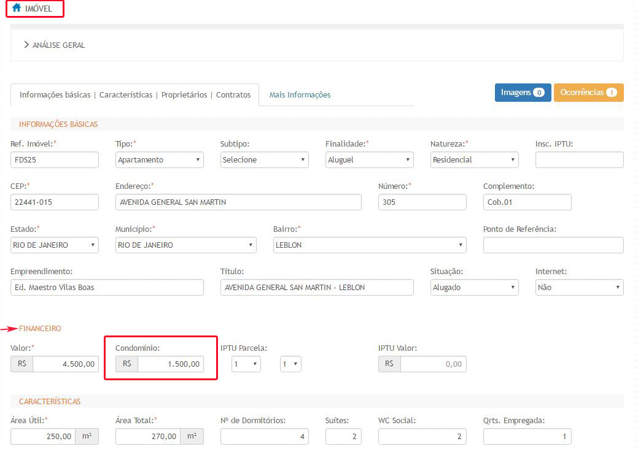Open the Finalidade dropdown showing Aluguel
The width and height of the screenshot is (638, 452).
pos(369,159)
